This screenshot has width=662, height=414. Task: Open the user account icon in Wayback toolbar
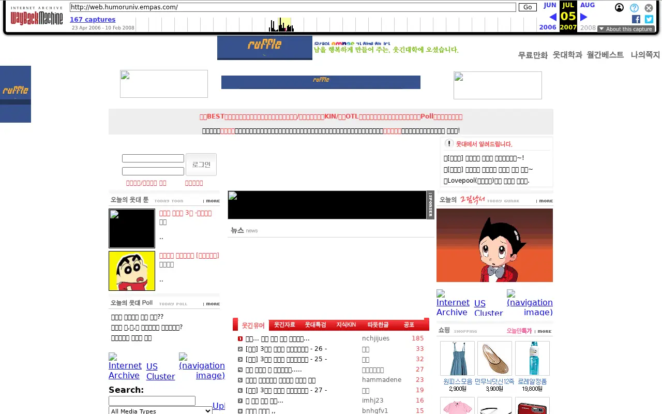point(619,8)
